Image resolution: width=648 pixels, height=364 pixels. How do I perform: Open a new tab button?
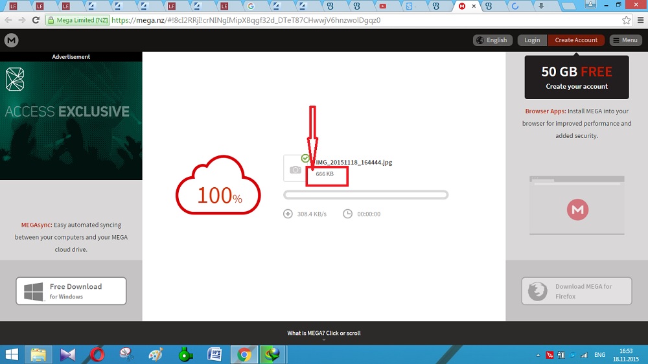click(569, 6)
